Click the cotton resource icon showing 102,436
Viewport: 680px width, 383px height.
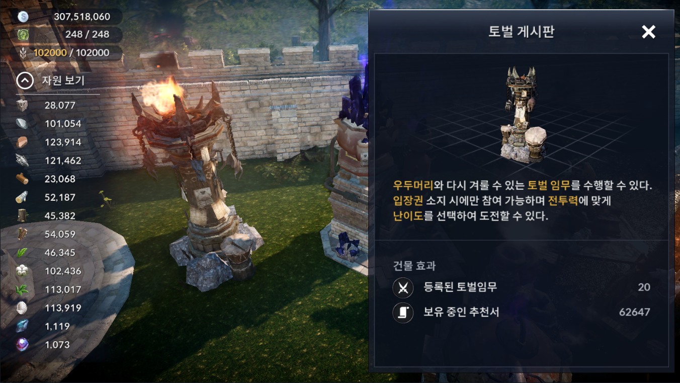click(x=22, y=271)
